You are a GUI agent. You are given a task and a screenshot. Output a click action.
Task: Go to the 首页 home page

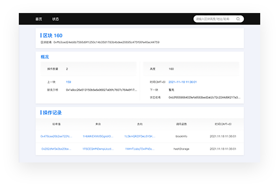click(39, 19)
